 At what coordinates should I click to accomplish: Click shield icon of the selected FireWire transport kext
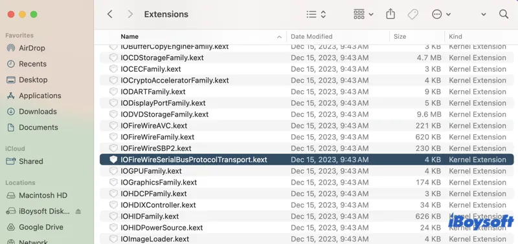114,159
